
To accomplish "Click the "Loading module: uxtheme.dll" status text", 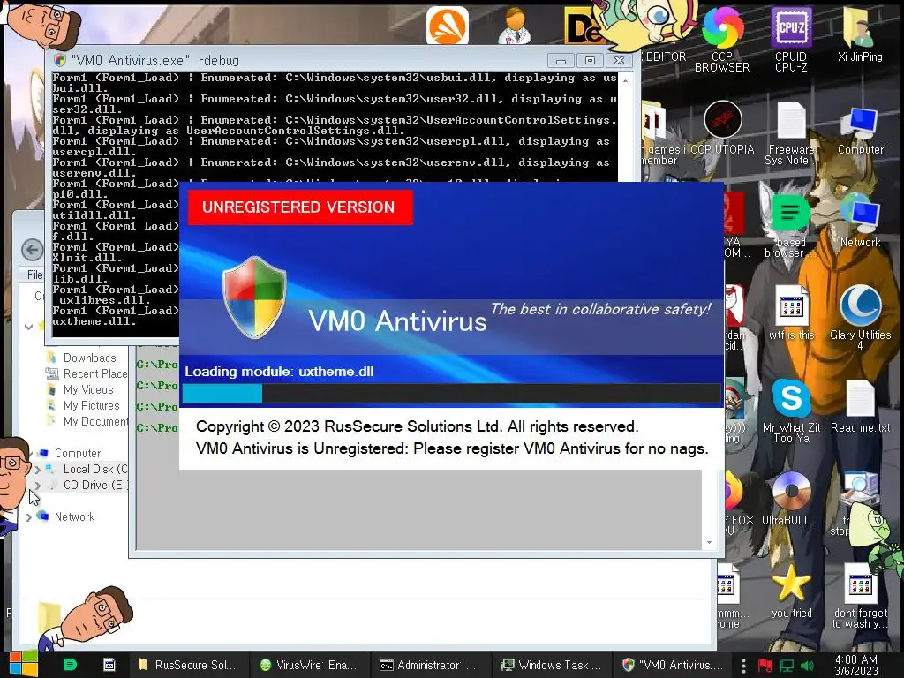I will pyautogui.click(x=279, y=372).
